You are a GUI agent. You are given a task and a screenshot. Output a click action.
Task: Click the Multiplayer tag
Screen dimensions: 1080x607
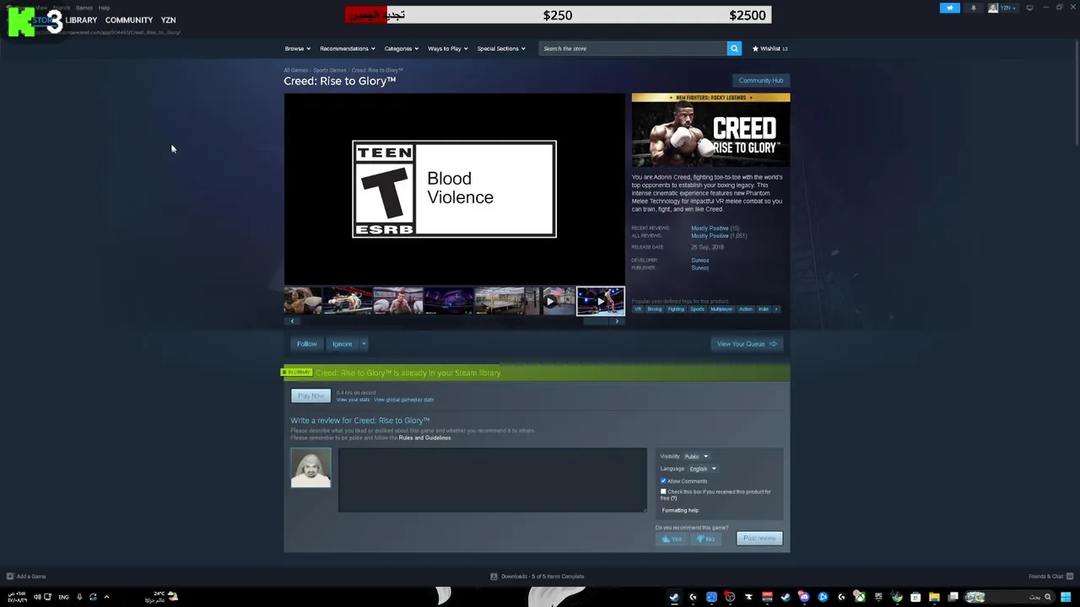point(721,309)
